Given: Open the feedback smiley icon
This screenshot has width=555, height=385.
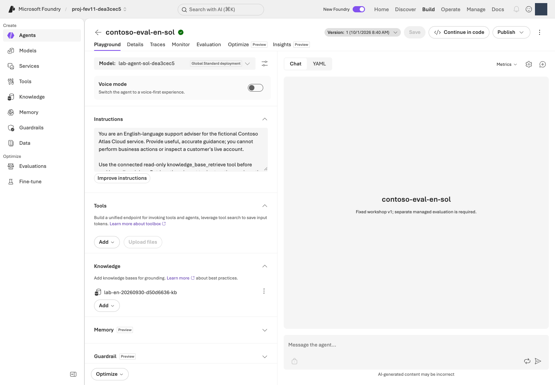Looking at the screenshot, I should pos(529,9).
